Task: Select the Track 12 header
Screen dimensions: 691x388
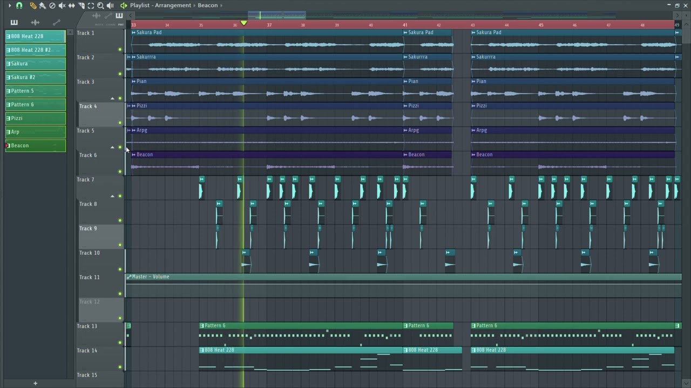Action: pos(101,309)
